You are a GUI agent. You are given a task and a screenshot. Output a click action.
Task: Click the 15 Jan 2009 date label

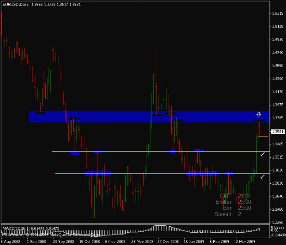pyautogui.click(x=194, y=241)
